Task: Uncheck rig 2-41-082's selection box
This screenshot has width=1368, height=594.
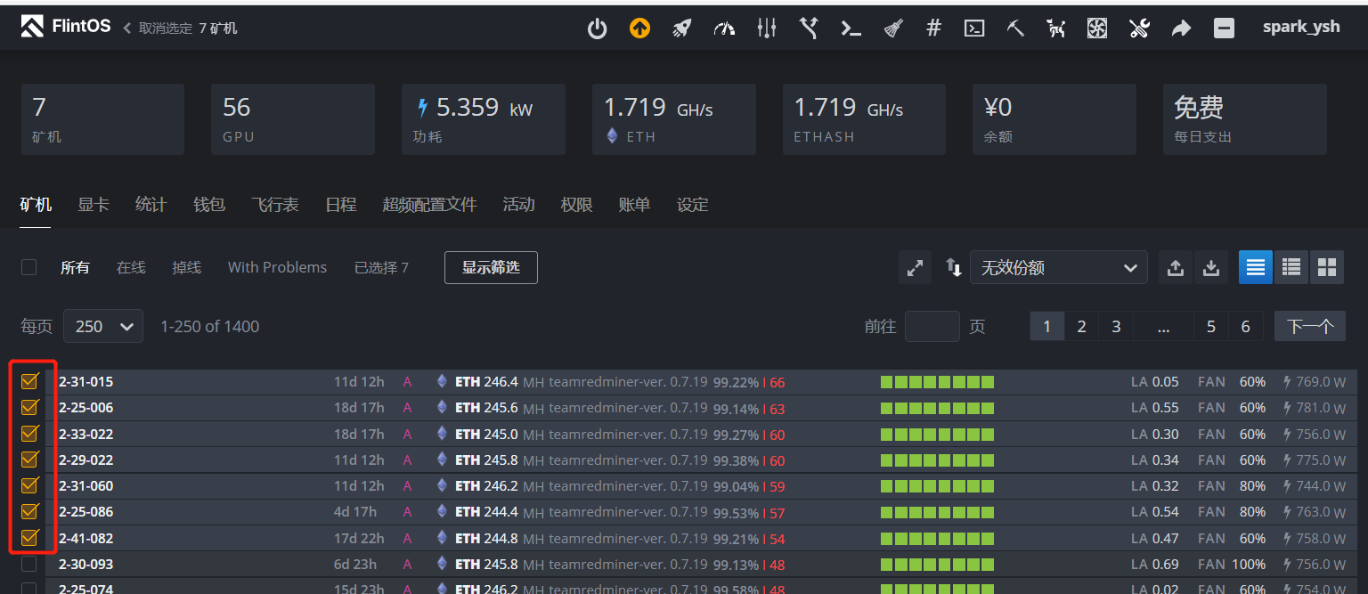Action: point(29,538)
